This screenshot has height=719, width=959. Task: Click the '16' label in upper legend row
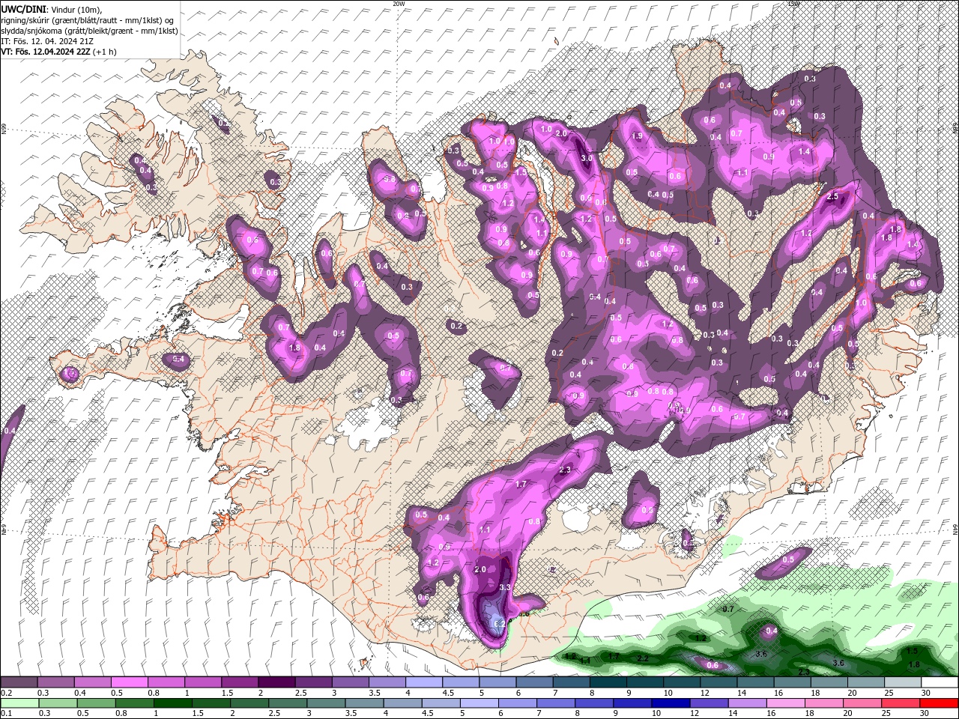778,693
